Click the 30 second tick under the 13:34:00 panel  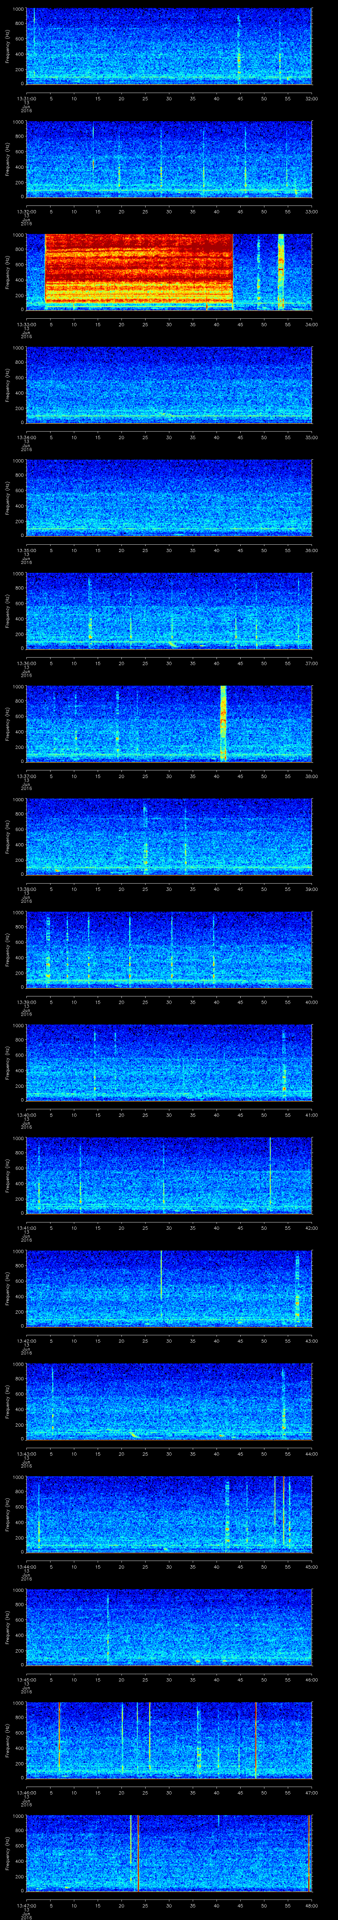[169, 437]
